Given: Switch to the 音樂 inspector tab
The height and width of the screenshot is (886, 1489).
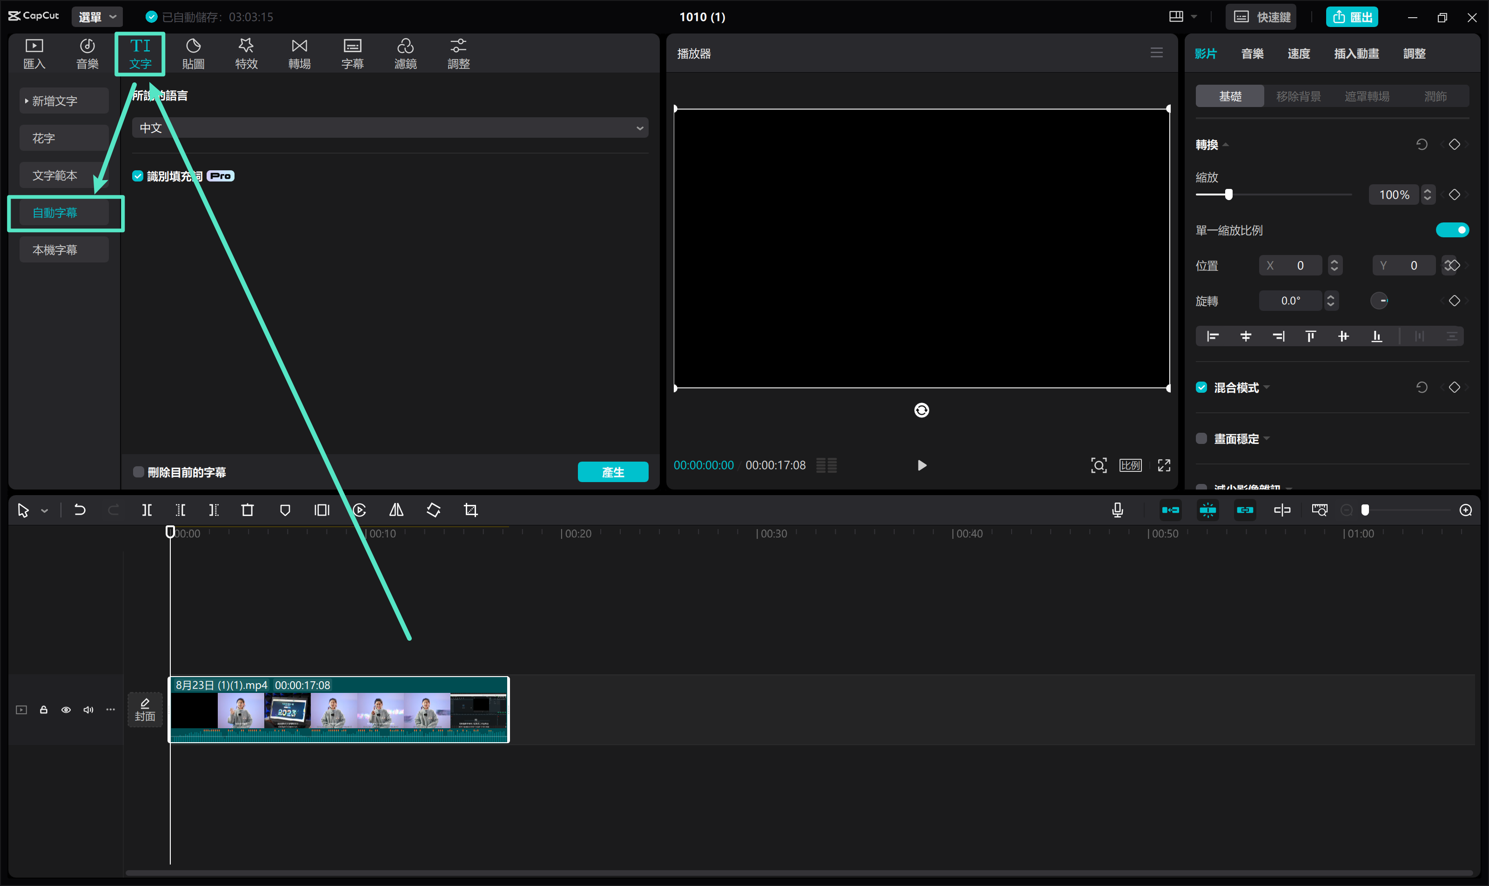Looking at the screenshot, I should coord(1252,53).
